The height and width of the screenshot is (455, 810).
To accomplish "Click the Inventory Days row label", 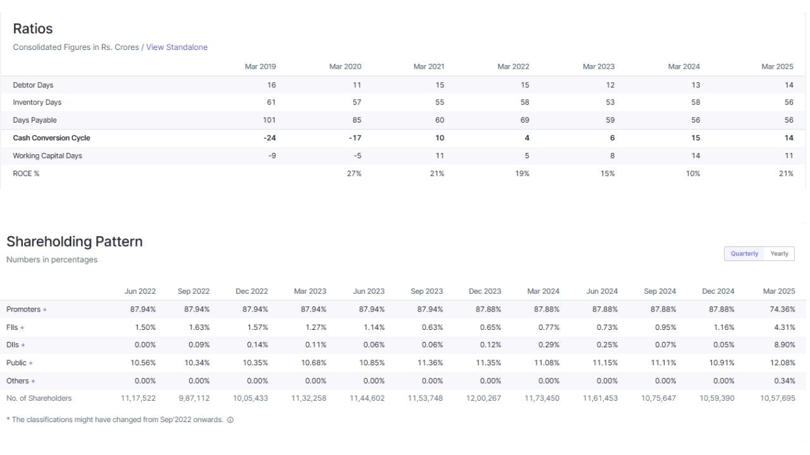I will [x=37, y=102].
